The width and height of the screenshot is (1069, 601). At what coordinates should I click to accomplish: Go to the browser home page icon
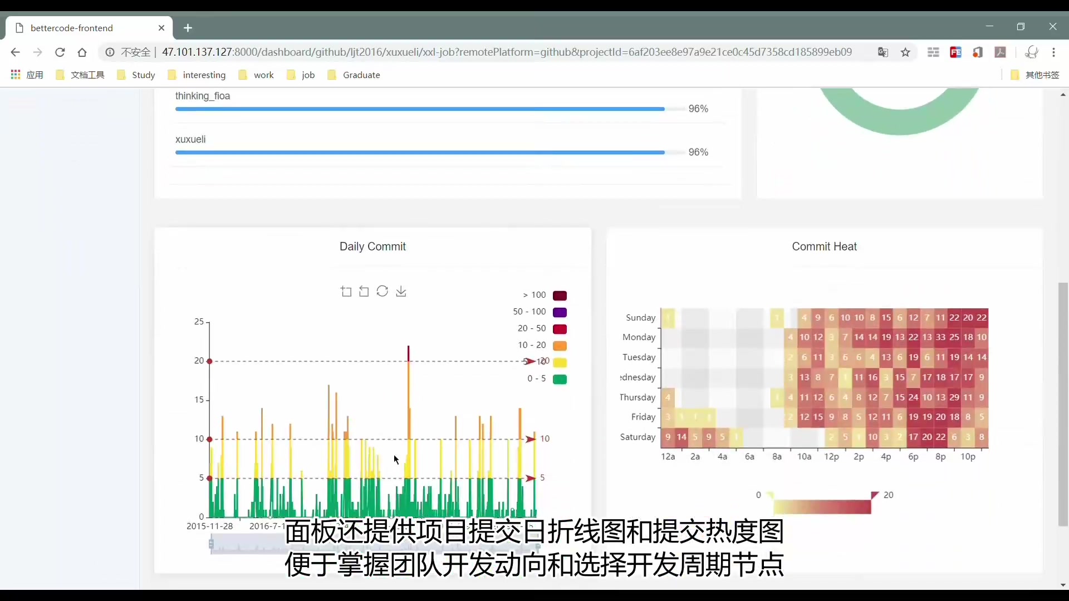pyautogui.click(x=82, y=52)
